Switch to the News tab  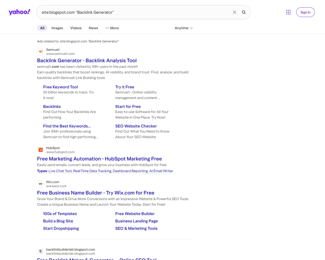(x=93, y=28)
